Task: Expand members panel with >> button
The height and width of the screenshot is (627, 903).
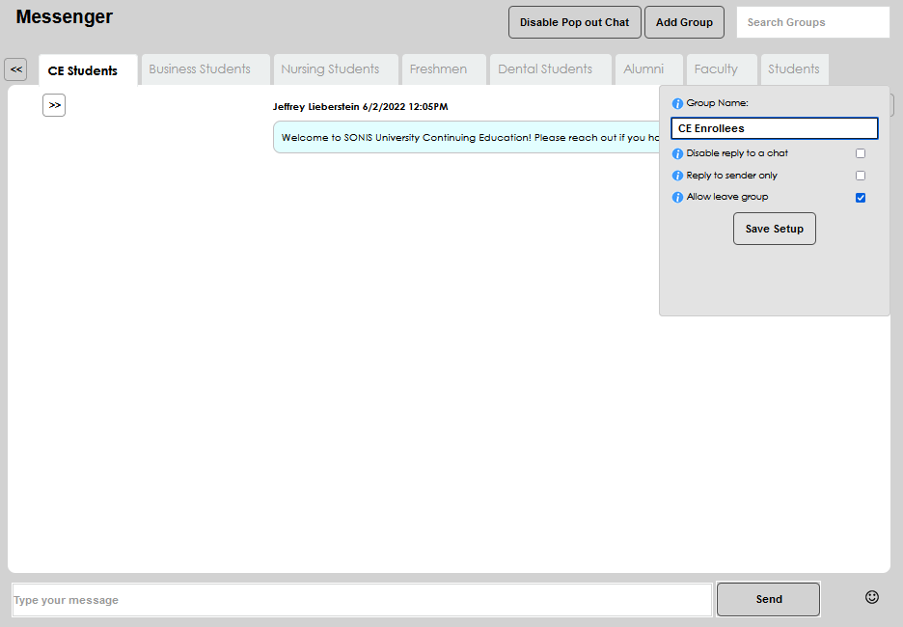Action: pos(54,105)
